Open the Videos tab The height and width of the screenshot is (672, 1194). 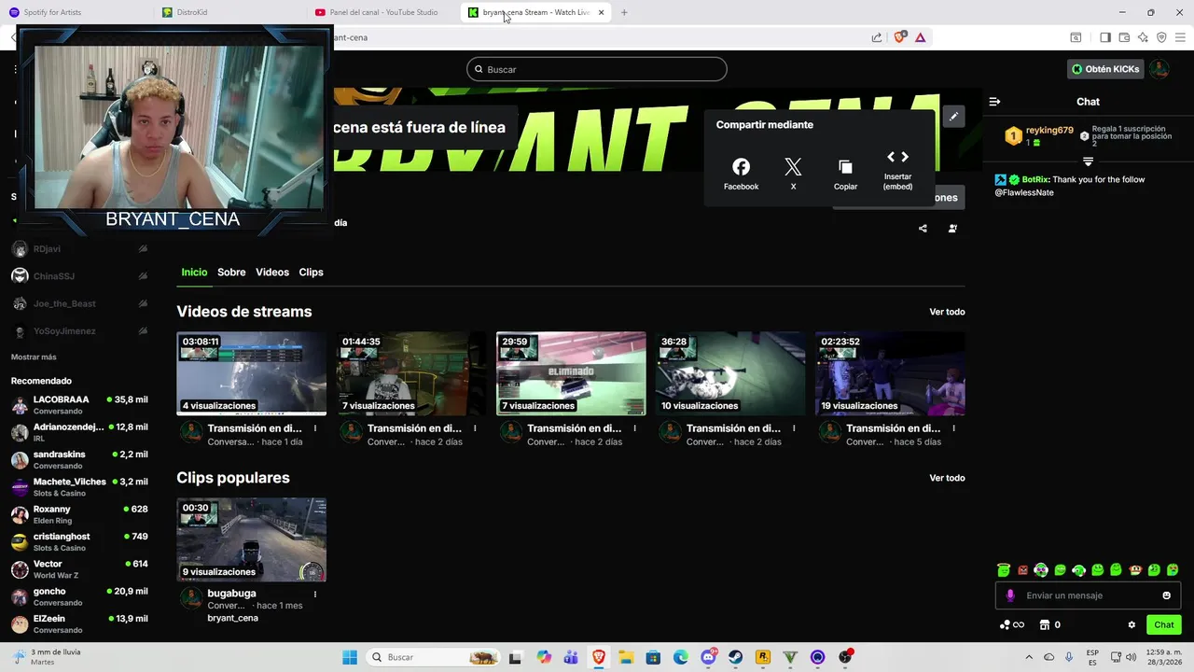click(x=272, y=273)
